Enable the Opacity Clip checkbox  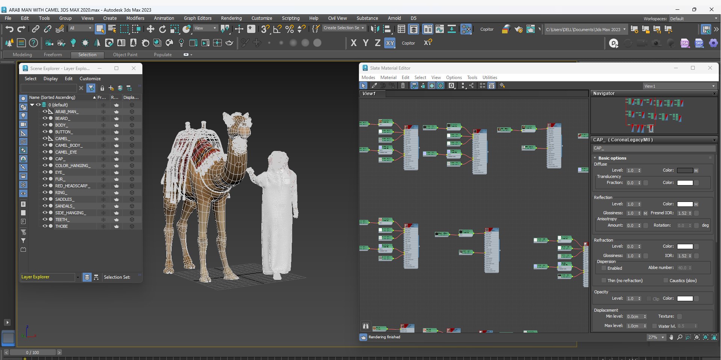pos(649,299)
